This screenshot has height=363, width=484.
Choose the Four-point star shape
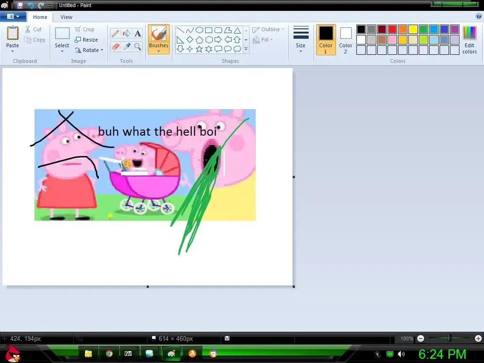[x=190, y=49]
